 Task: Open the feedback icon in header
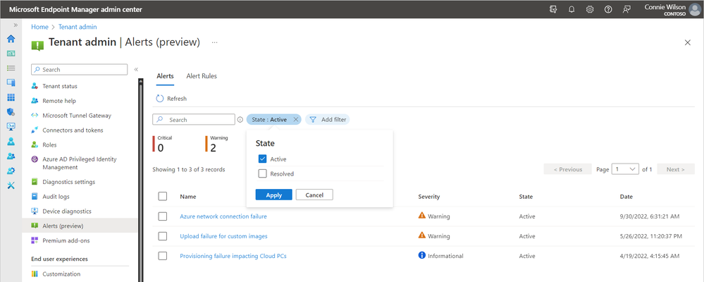626,9
